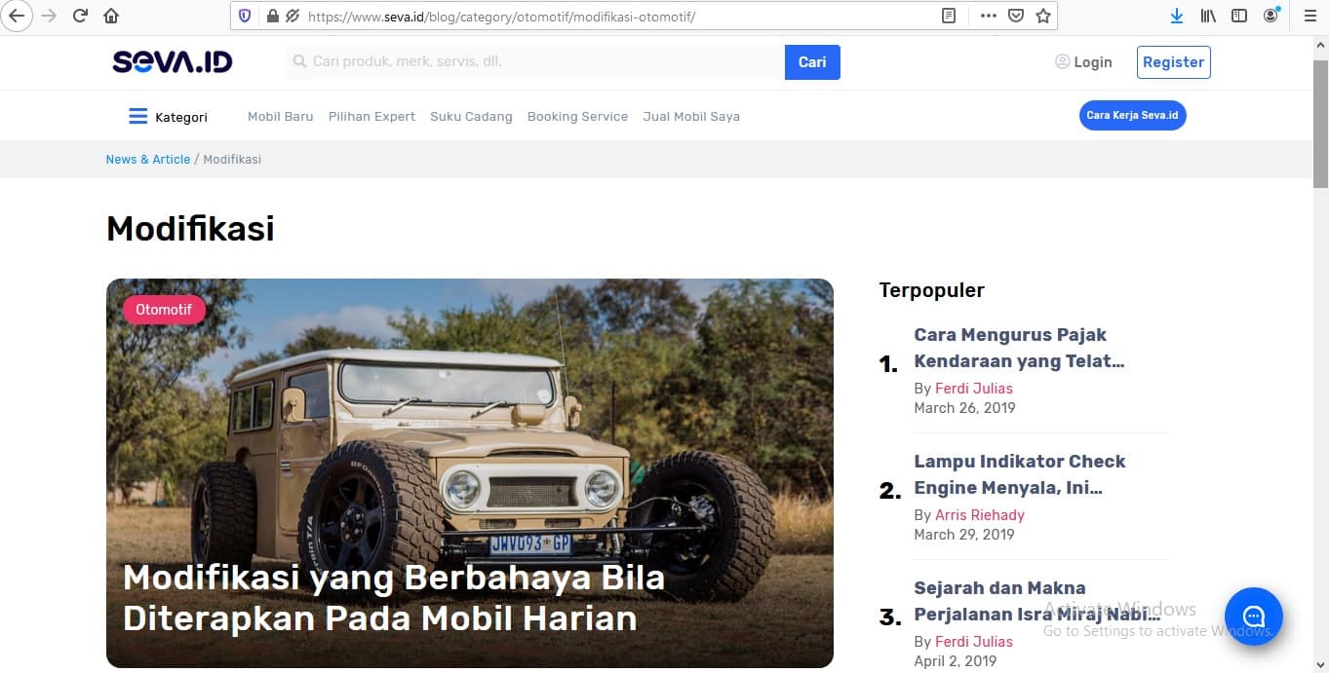The height and width of the screenshot is (673, 1329).
Task: Click the Kategori label
Action: click(x=181, y=117)
